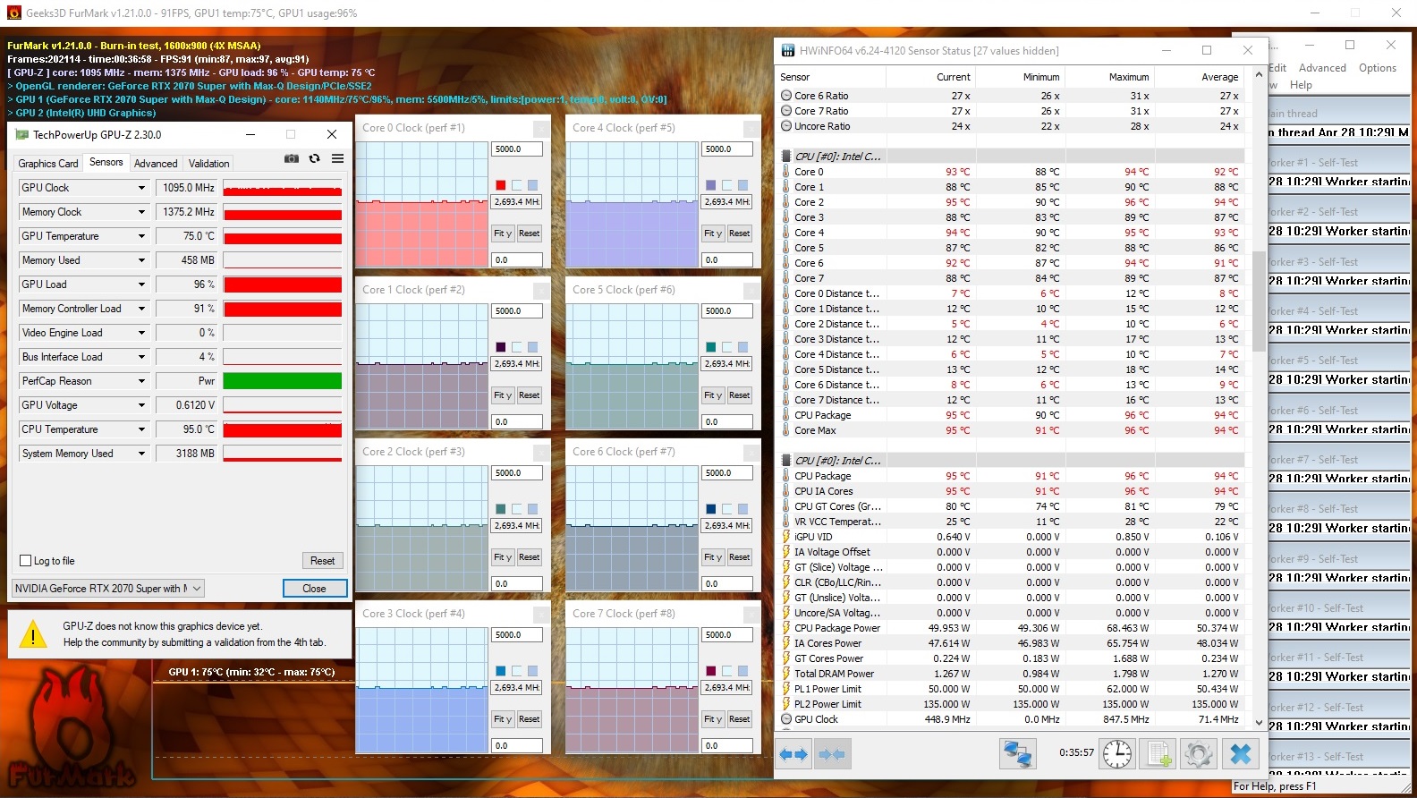Image resolution: width=1417 pixels, height=798 pixels.
Task: Click Fit y in Core 5 Clock graph
Action: (x=713, y=395)
